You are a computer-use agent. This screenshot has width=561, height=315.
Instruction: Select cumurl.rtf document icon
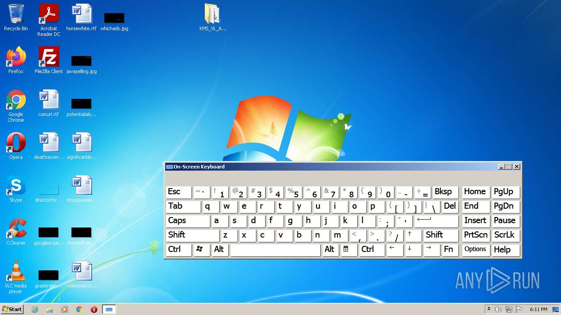49,103
